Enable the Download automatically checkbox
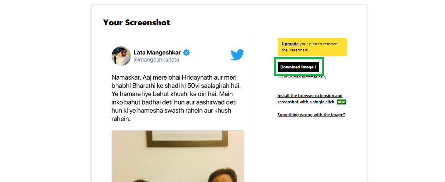 coord(279,77)
